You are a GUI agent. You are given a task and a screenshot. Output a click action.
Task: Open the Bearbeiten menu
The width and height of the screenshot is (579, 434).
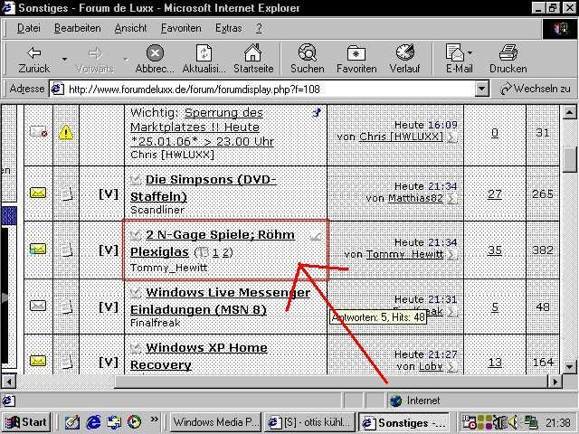coord(78,28)
